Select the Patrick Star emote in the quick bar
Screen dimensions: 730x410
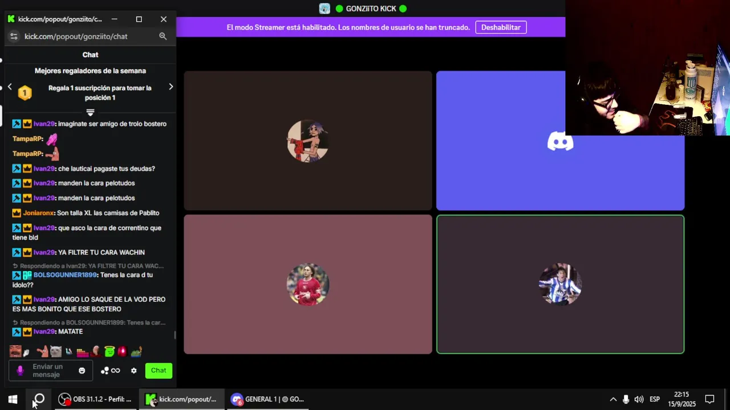(42, 351)
